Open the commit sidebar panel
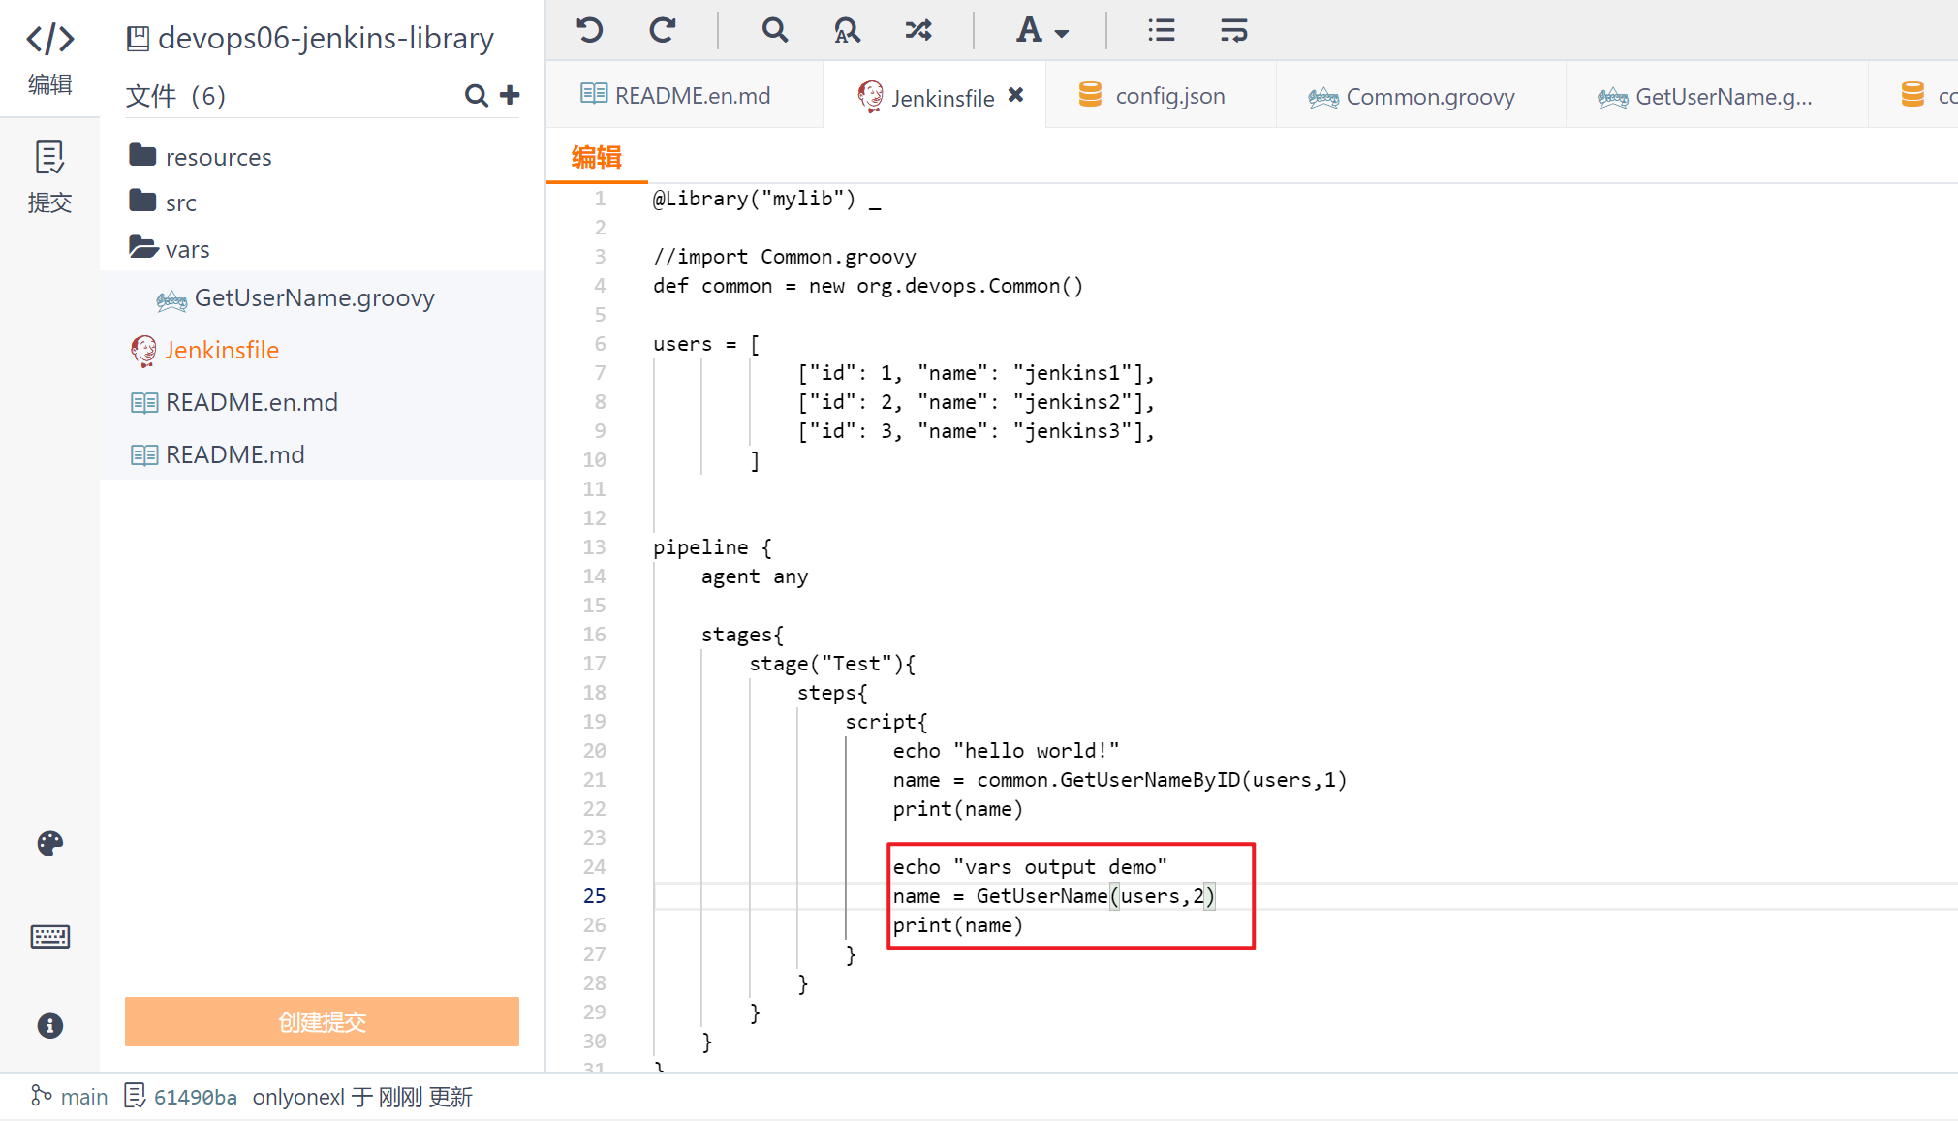 pos(49,177)
